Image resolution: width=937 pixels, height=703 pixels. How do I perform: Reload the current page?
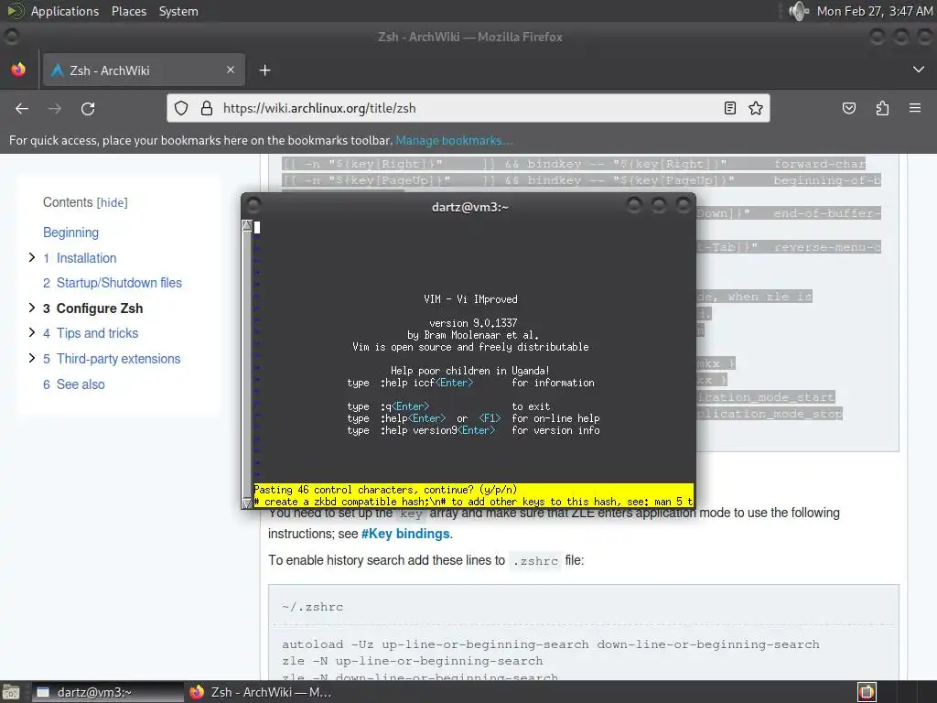[88, 109]
